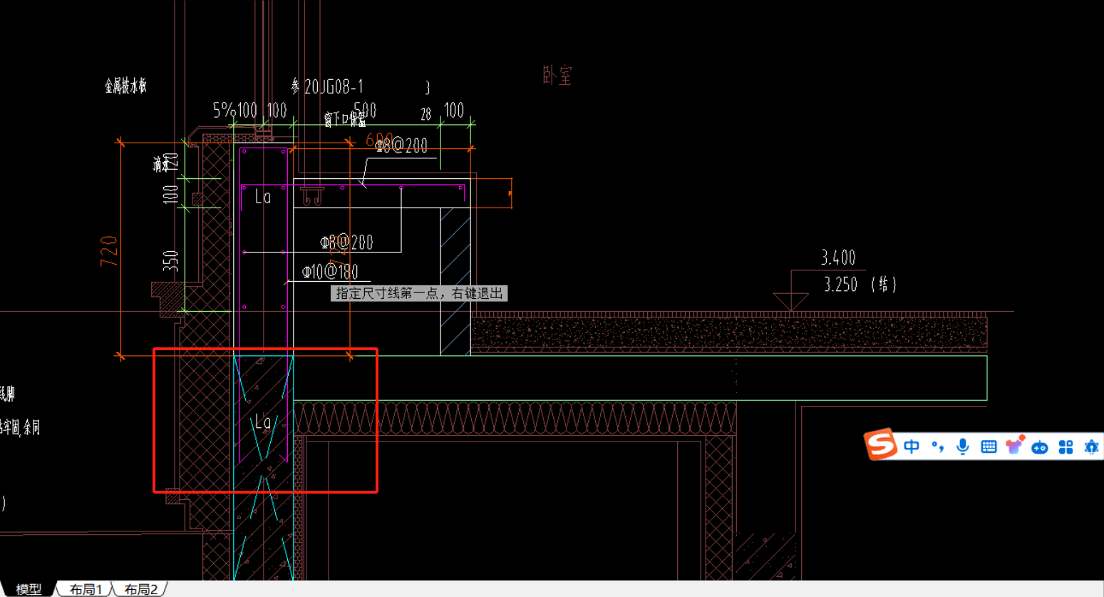
Task: Click the 5% slope label
Action: pyautogui.click(x=224, y=110)
